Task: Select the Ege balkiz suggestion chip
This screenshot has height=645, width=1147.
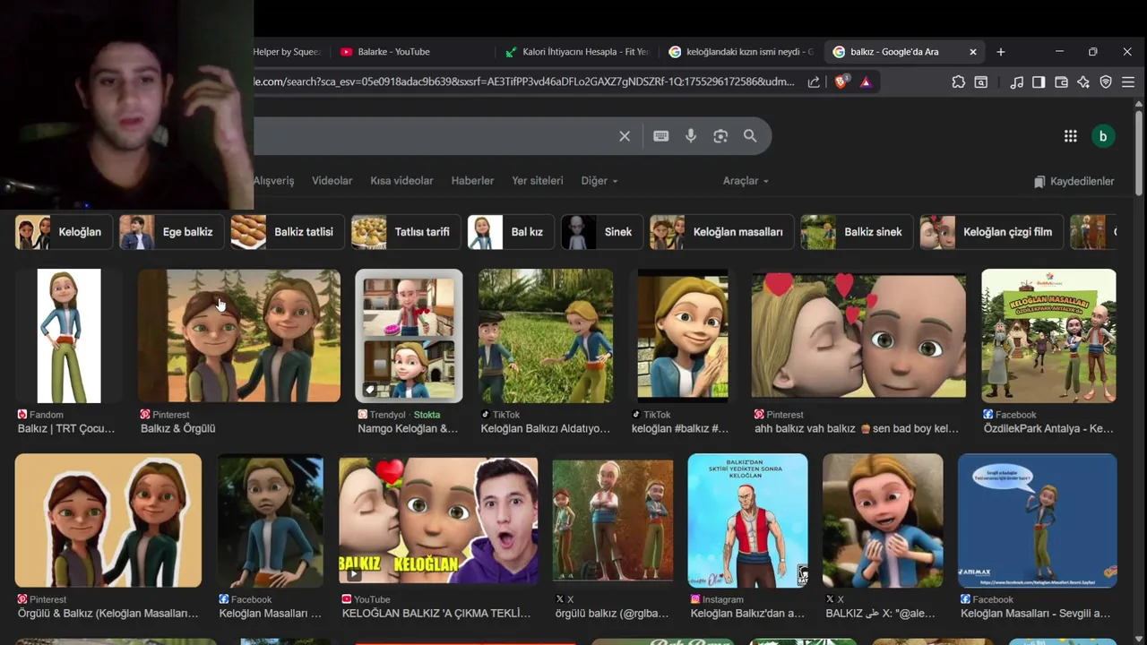Action: tap(171, 232)
